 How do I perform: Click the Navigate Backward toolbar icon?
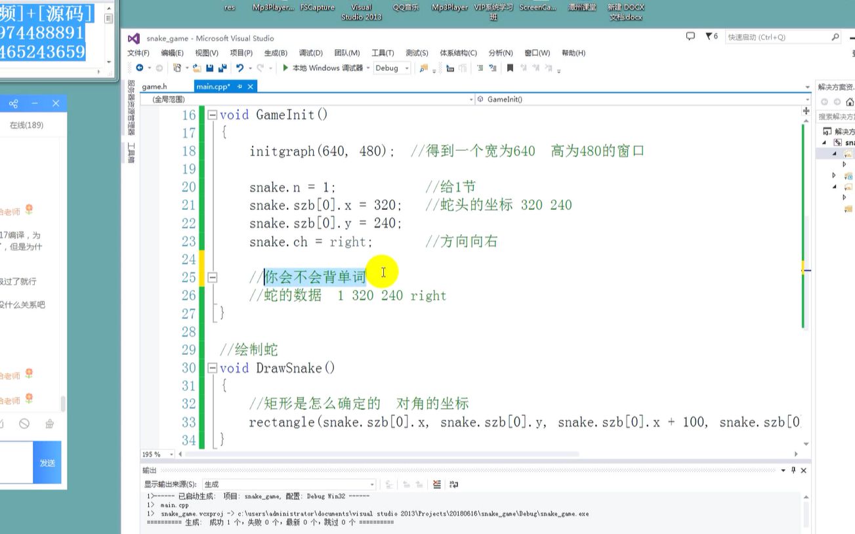tap(139, 68)
